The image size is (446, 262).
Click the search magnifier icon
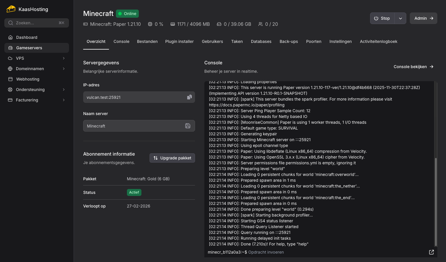[x=10, y=23]
